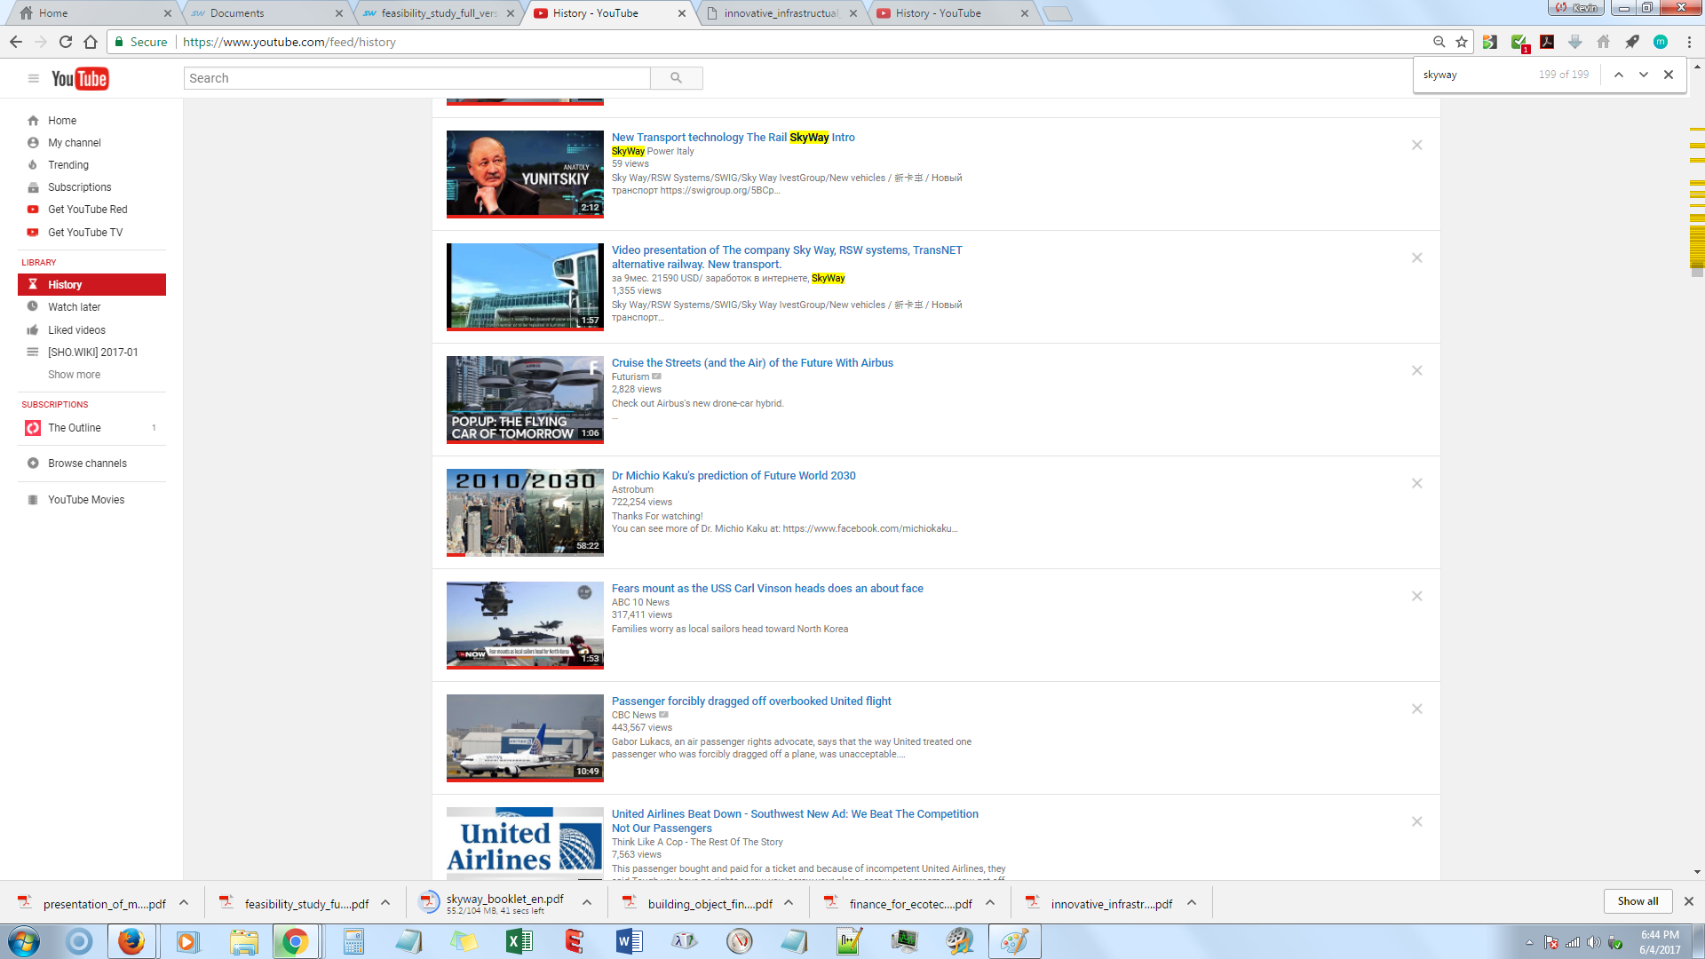Select Trending in the sidebar
Viewport: 1705px width, 959px height.
(68, 165)
